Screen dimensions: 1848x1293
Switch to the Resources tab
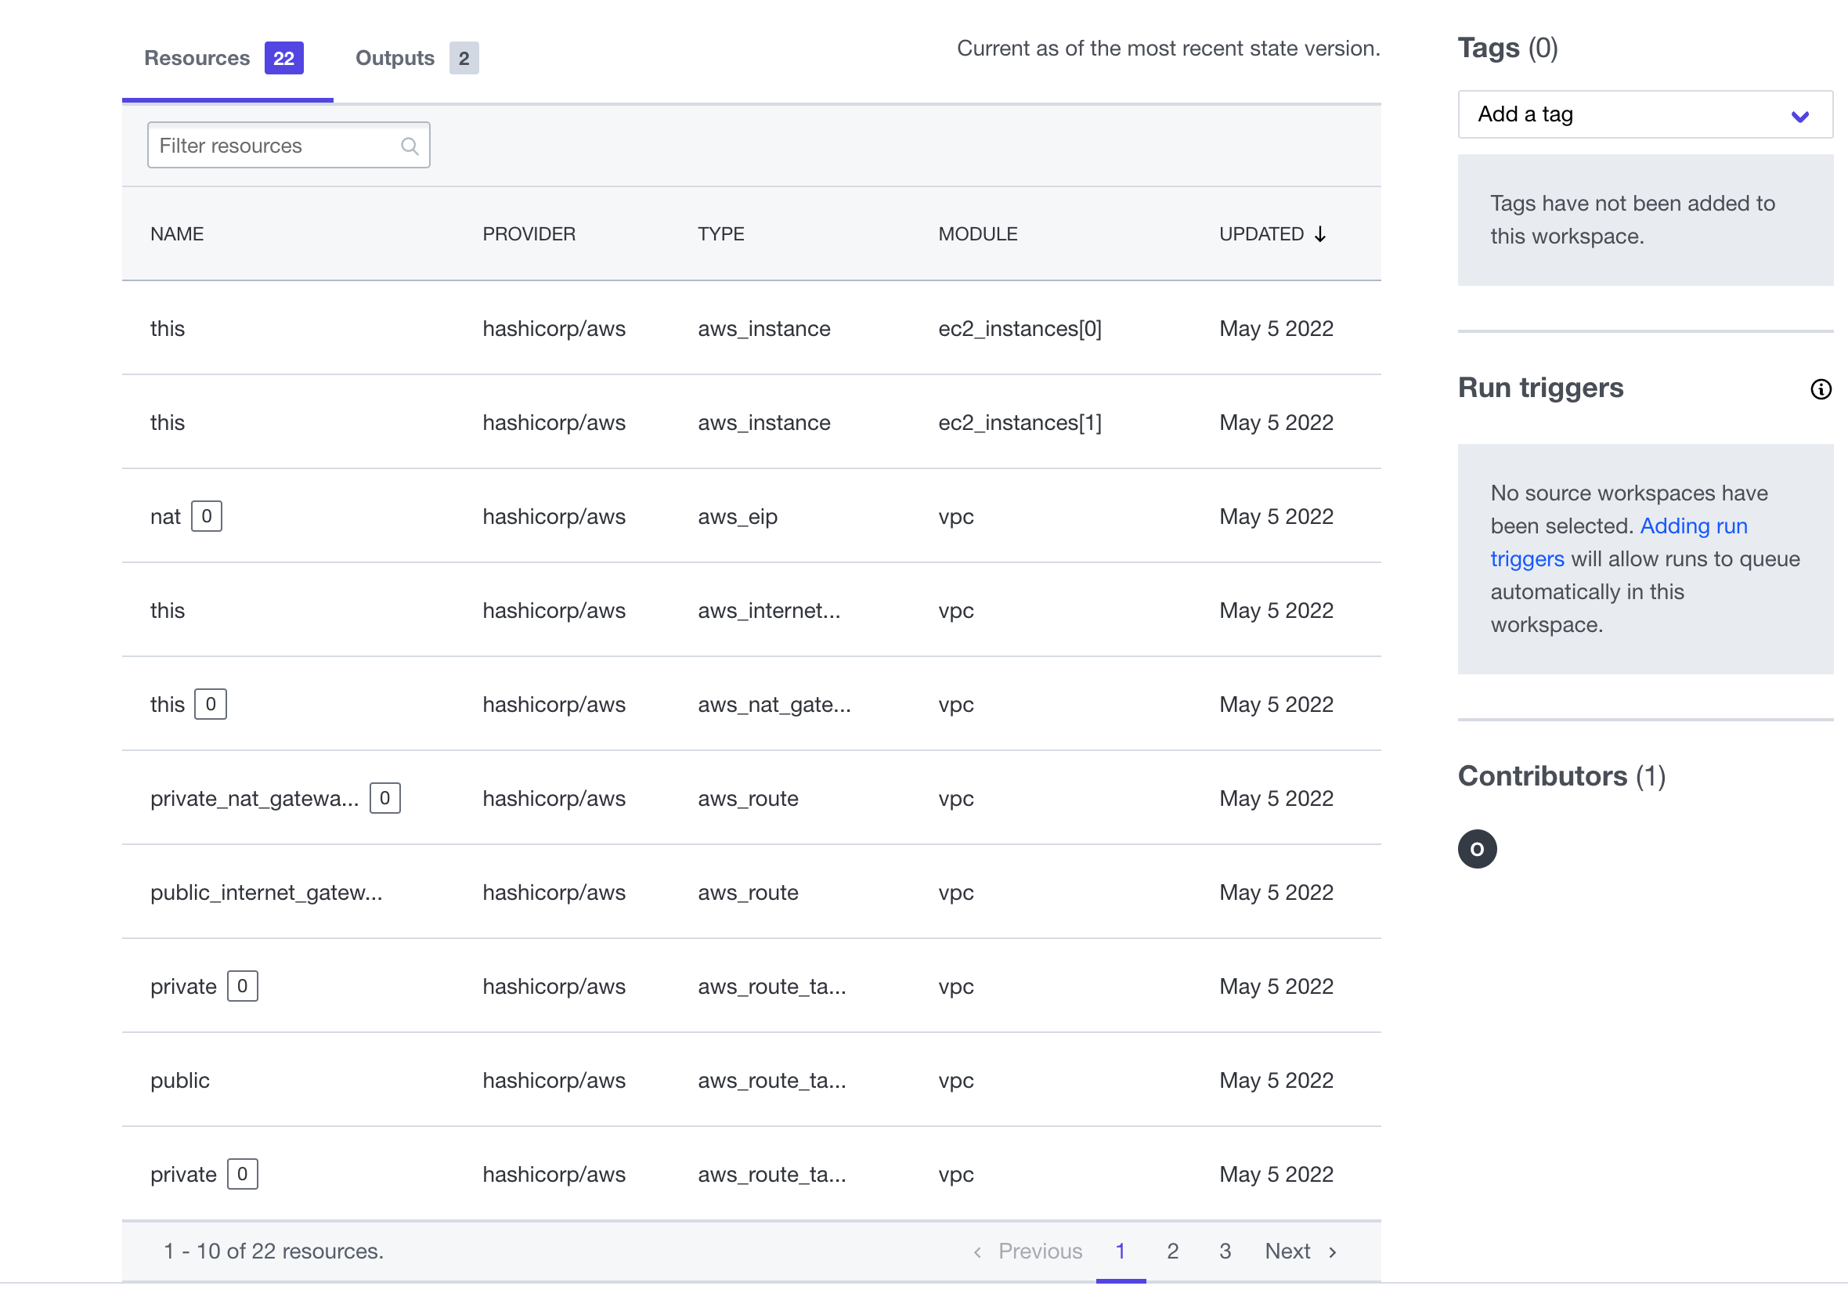point(197,57)
